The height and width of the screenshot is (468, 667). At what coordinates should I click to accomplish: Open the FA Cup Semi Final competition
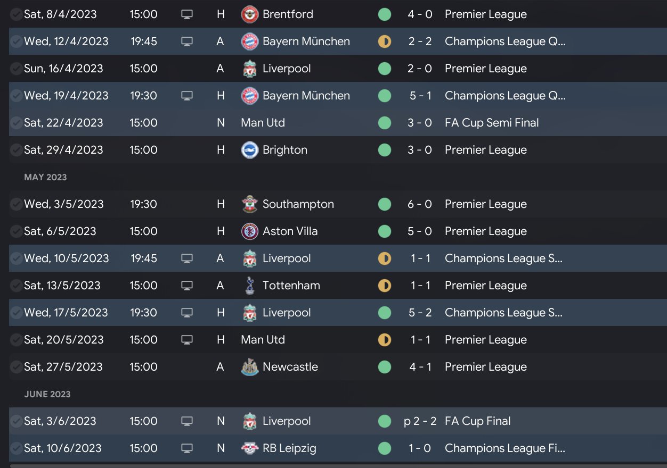[491, 123]
